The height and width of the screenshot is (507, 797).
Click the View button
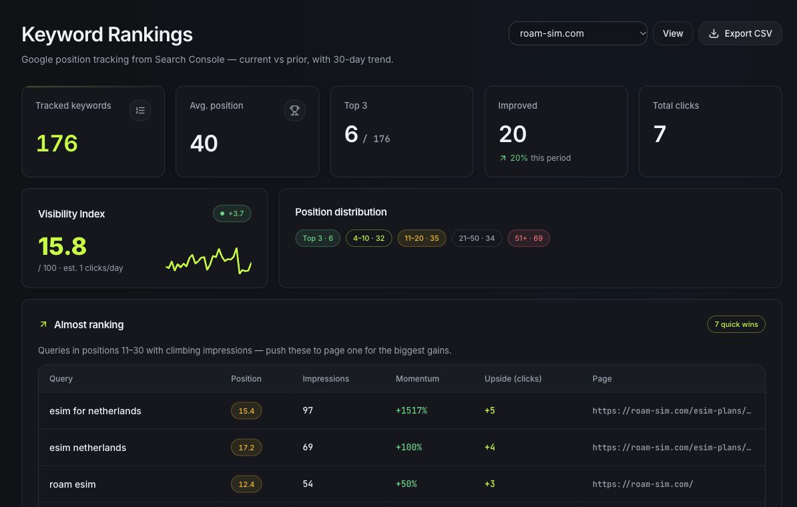(x=672, y=33)
